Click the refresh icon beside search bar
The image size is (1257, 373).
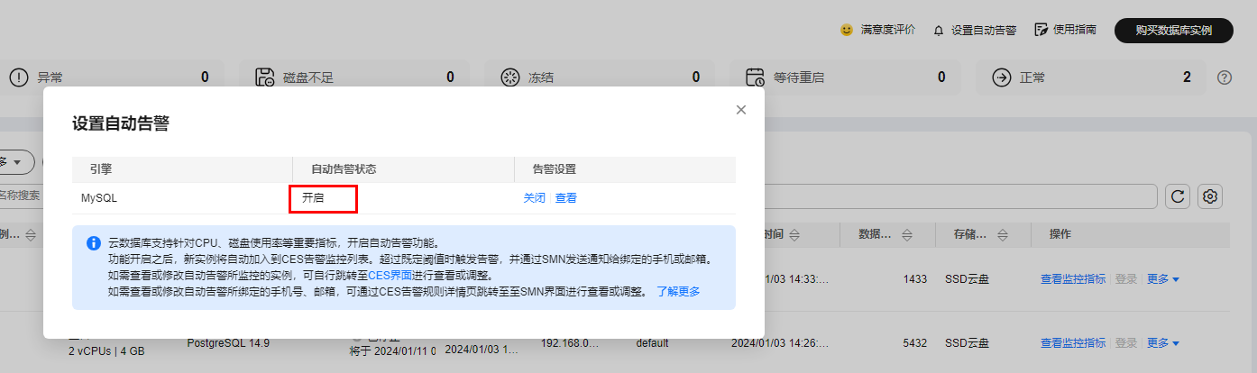[1178, 196]
